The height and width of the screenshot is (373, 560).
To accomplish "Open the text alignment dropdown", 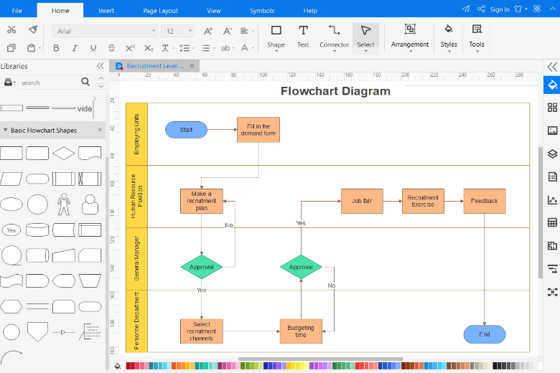I will (x=247, y=31).
